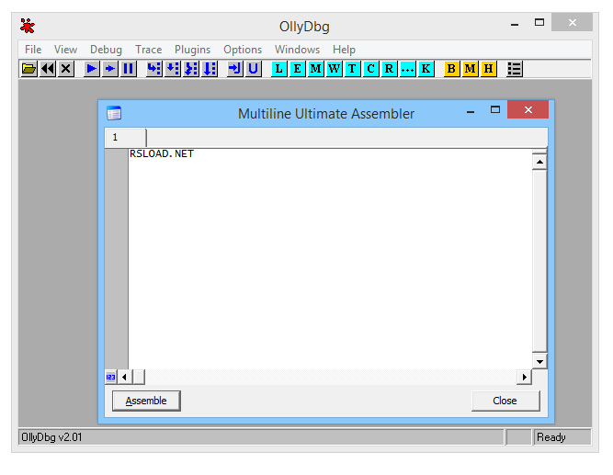Viewport: 613px width, 475px height.
Task: Click the Step over toolbar icon
Action: tap(173, 69)
